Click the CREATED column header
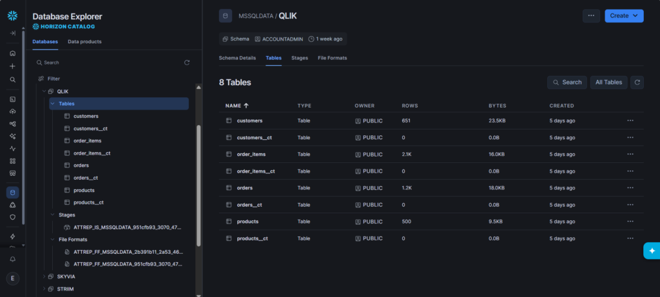 pos(561,106)
